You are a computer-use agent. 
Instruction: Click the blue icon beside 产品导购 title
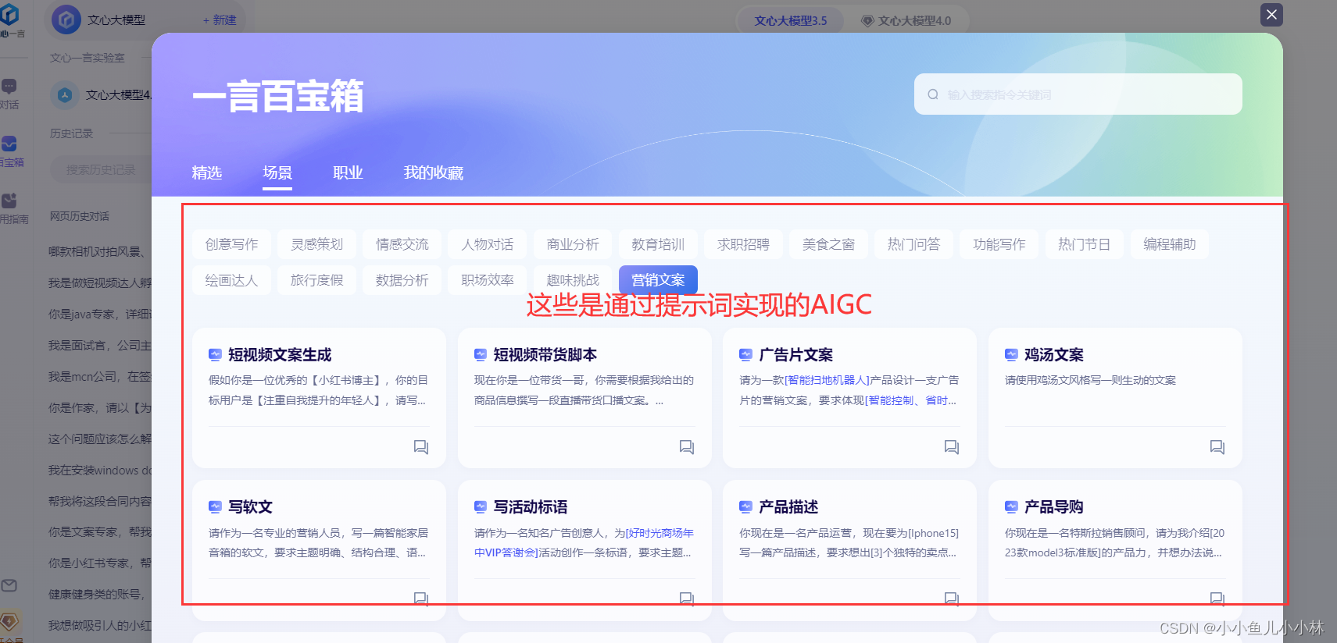1011,507
